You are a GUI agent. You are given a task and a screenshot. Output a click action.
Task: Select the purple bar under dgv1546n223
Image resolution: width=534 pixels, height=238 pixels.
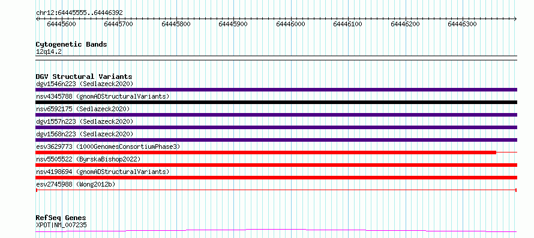pos(277,90)
